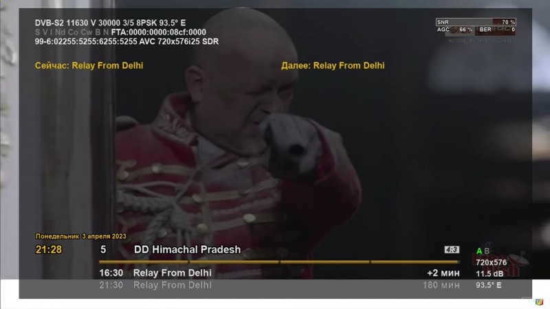
Task: Select the DD Himachal Pradesh channel name
Action: click(187, 249)
